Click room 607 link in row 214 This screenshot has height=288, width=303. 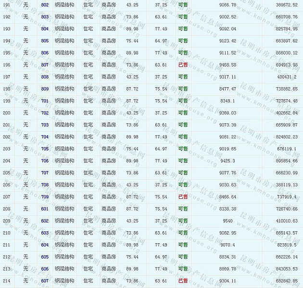[45, 281]
